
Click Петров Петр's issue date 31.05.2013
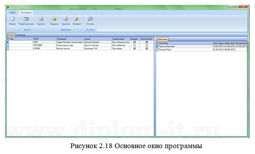(218, 50)
